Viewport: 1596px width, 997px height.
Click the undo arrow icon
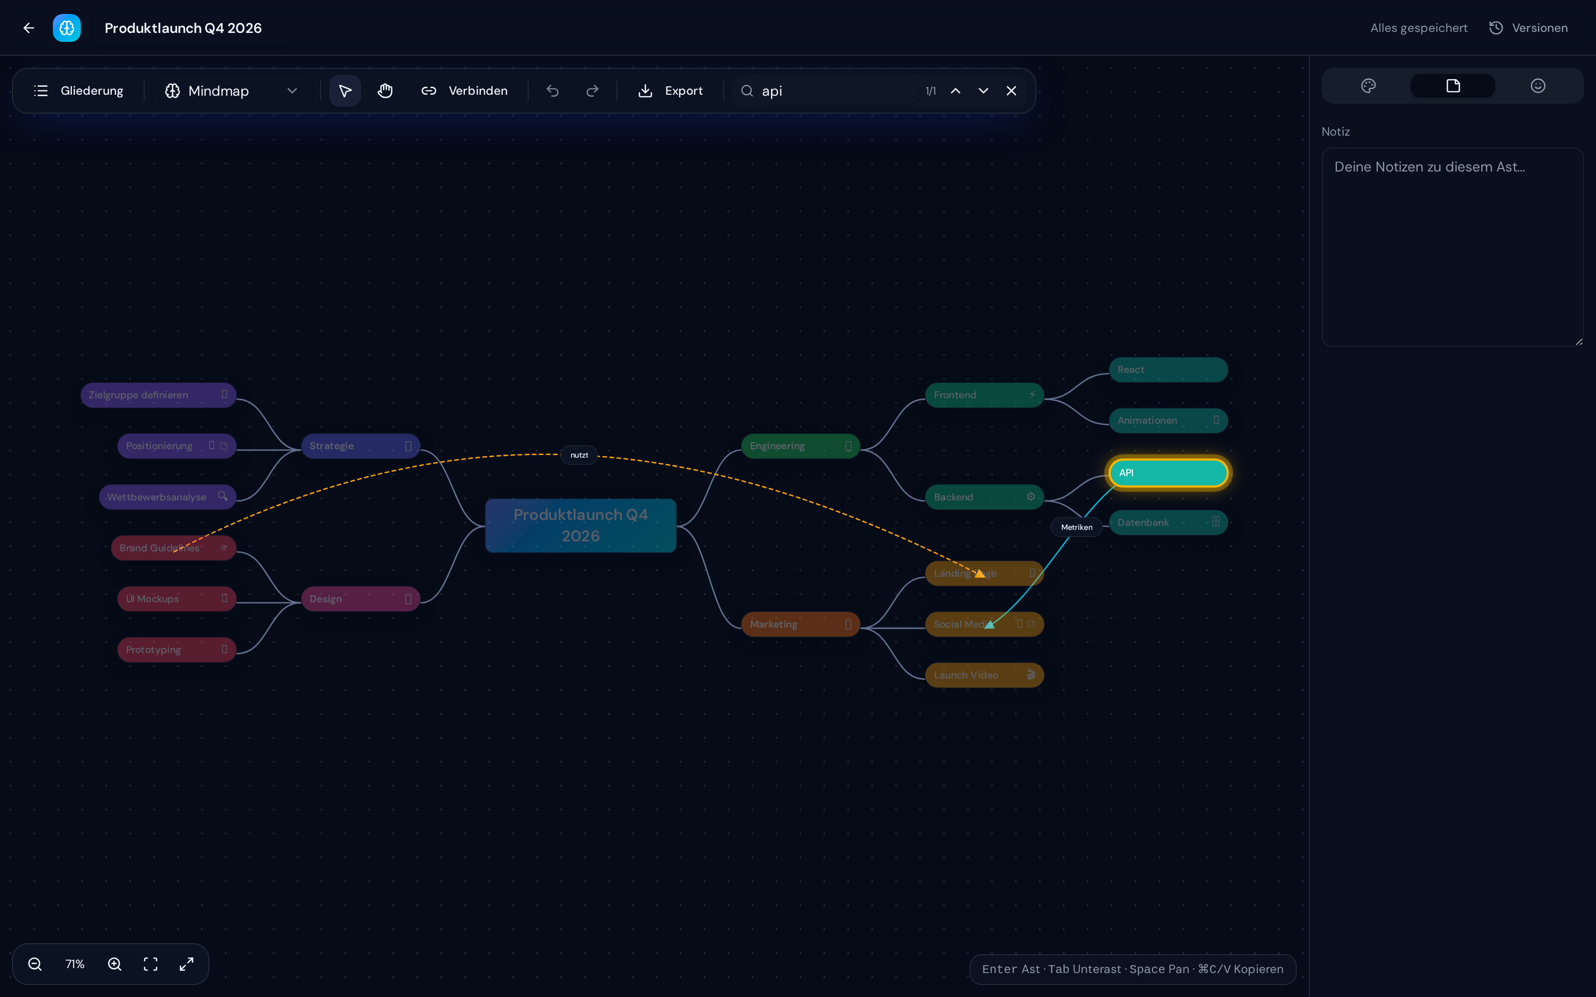click(553, 90)
